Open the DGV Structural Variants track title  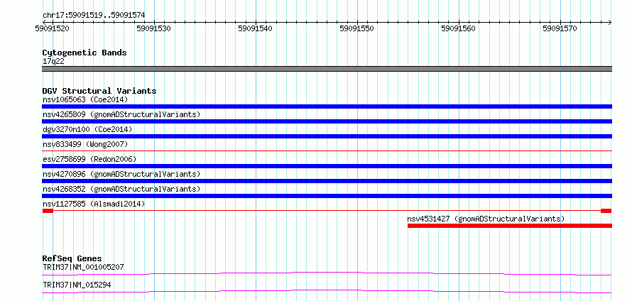coord(99,91)
